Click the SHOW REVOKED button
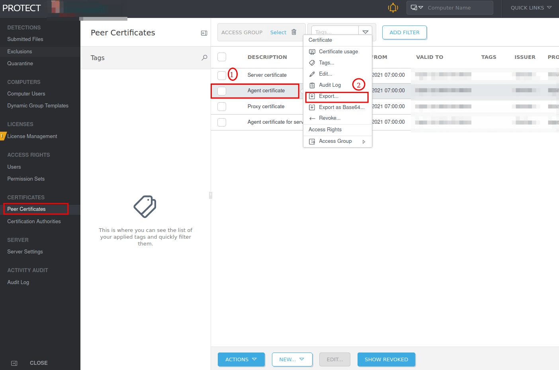The width and height of the screenshot is (559, 370). (x=386, y=359)
